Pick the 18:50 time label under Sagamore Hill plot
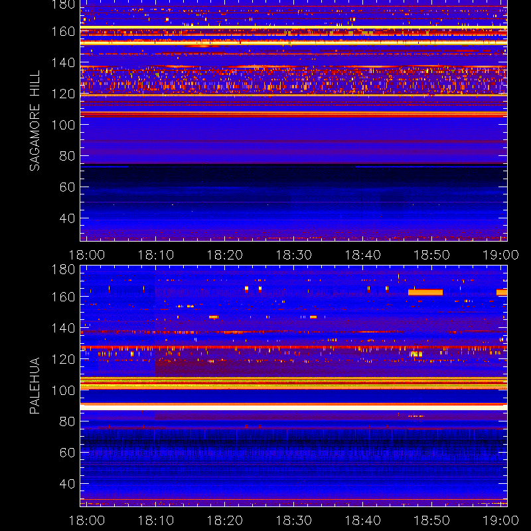Screen dimensions: 531x531 pos(432,255)
